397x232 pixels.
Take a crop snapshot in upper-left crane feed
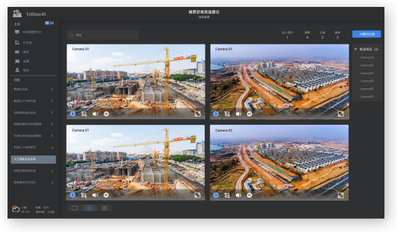point(84,114)
